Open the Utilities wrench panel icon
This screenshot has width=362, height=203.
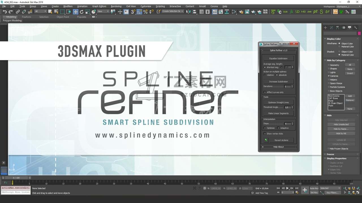tap(355, 28)
